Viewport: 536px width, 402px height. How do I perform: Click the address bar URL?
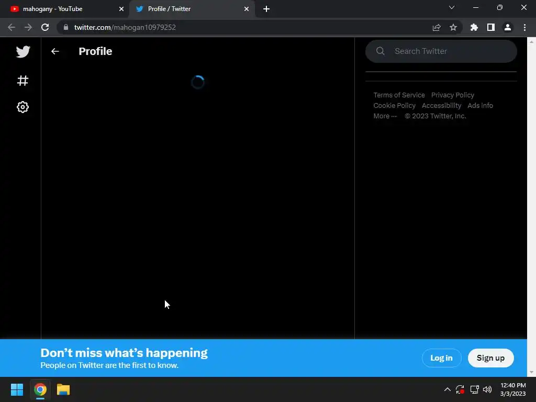pos(125,27)
